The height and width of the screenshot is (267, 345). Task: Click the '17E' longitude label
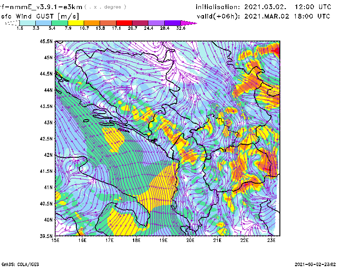coord(110,240)
